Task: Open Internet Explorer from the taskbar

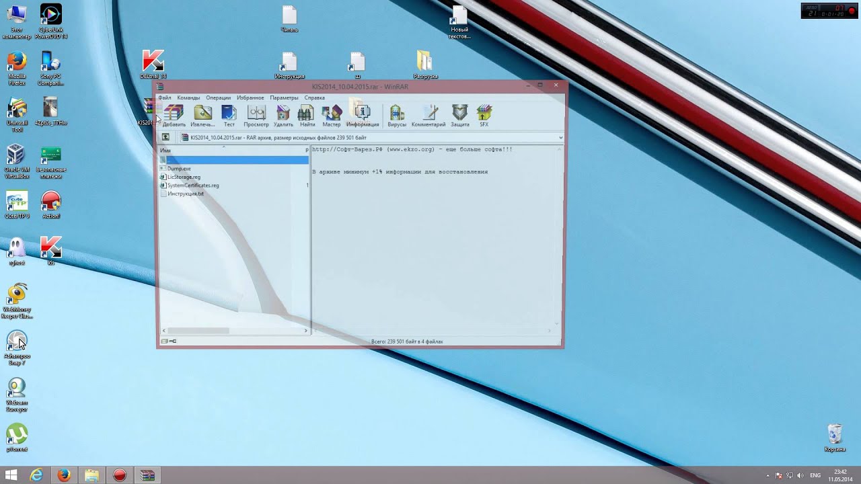Action: pos(36,475)
